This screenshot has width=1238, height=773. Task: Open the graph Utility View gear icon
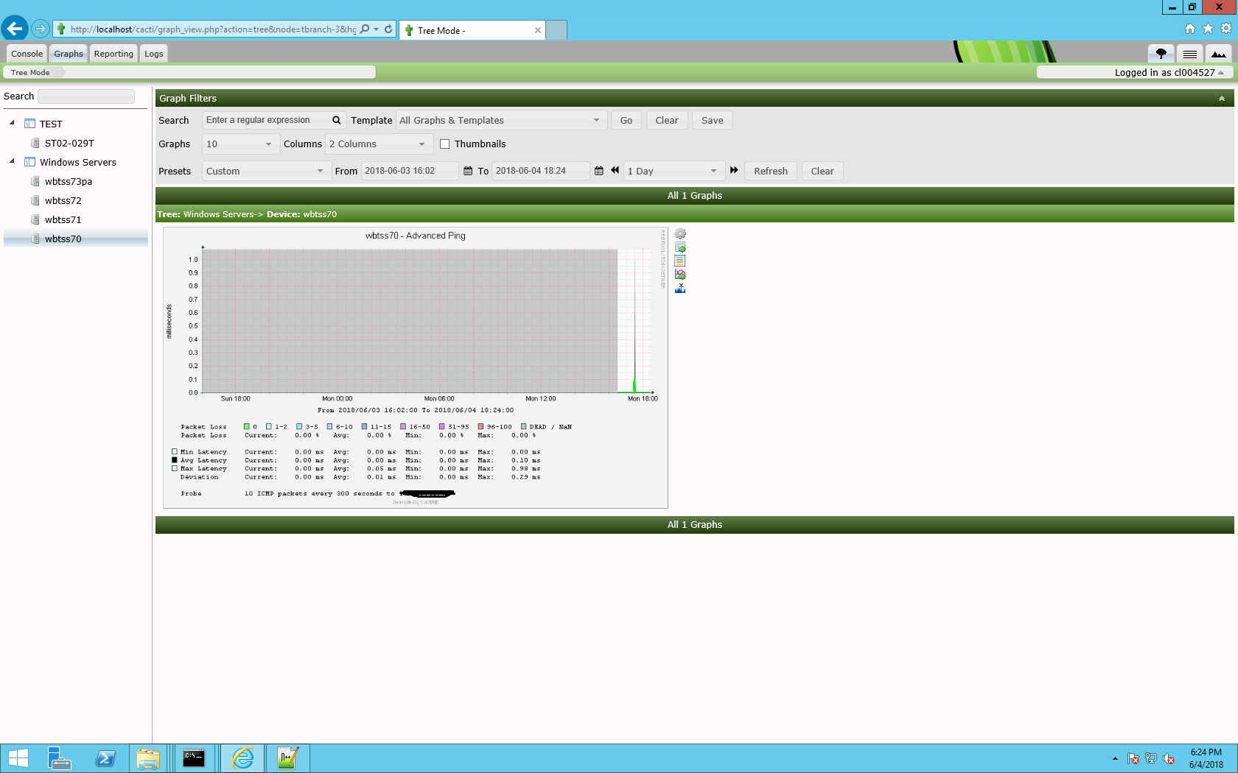680,234
